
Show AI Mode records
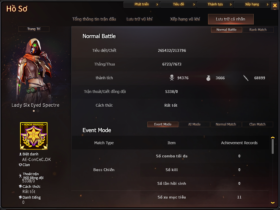[x=194, y=124]
